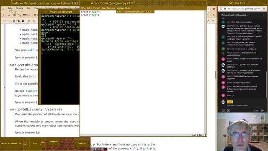Viewport: 268px width, 151px height.
Task: Toggle the sidebar icon in docs browser toolbar
Action: [x=15, y=15]
